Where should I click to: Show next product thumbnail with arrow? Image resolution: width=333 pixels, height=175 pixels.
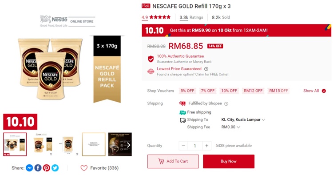[128, 145]
